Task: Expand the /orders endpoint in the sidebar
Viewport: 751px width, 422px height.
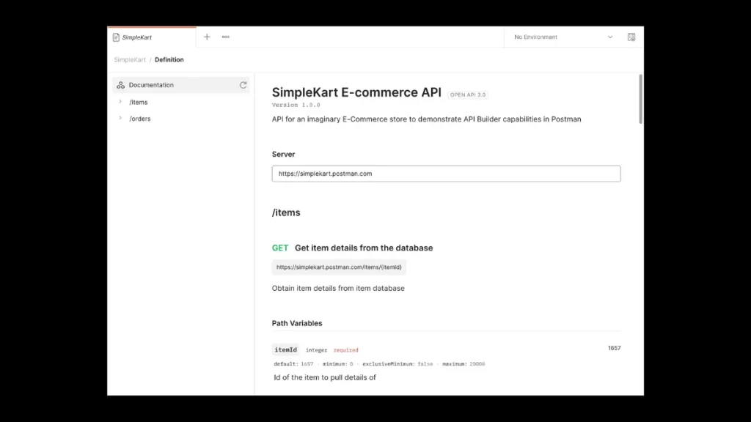Action: click(x=122, y=118)
